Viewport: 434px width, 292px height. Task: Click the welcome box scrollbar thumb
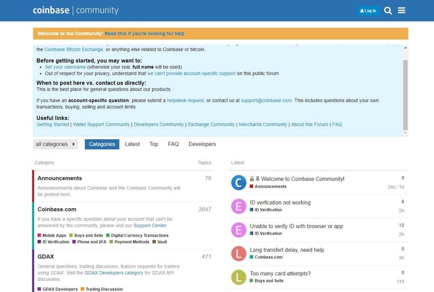click(405, 95)
